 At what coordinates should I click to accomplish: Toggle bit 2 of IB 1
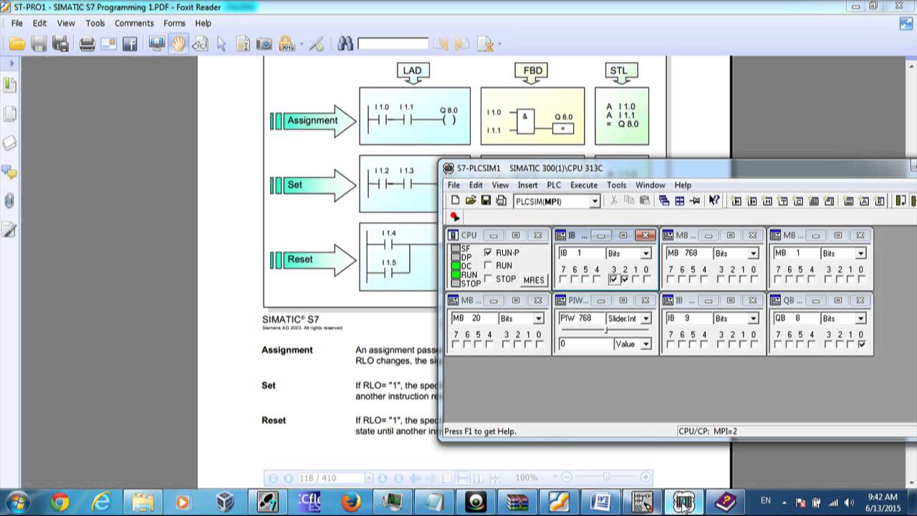pos(625,279)
